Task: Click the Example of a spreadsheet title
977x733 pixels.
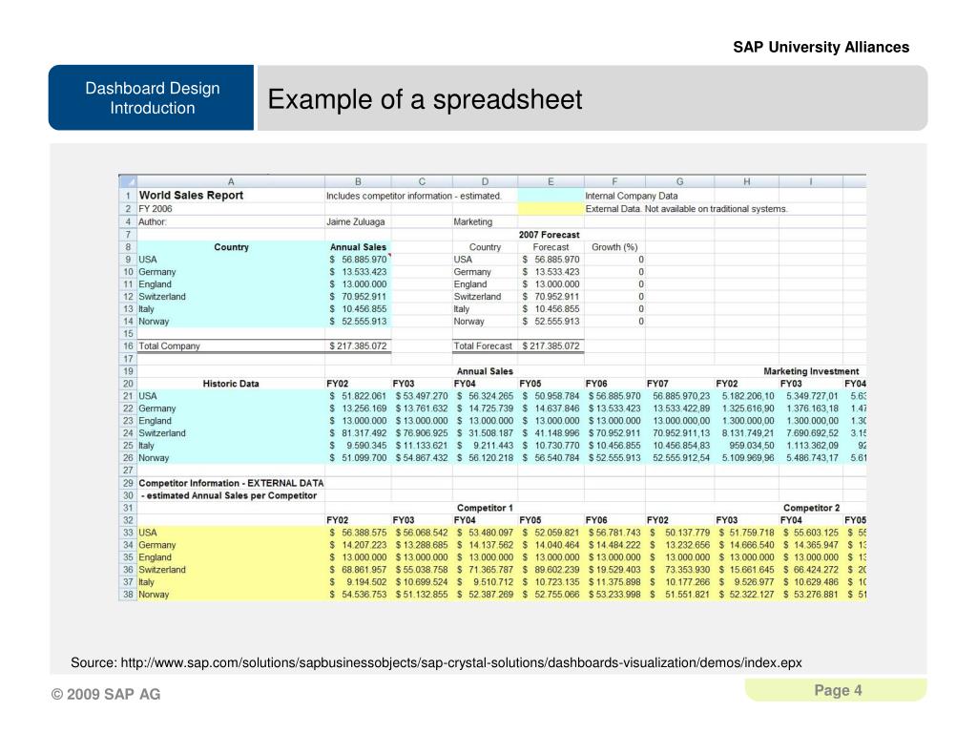Action: [425, 99]
